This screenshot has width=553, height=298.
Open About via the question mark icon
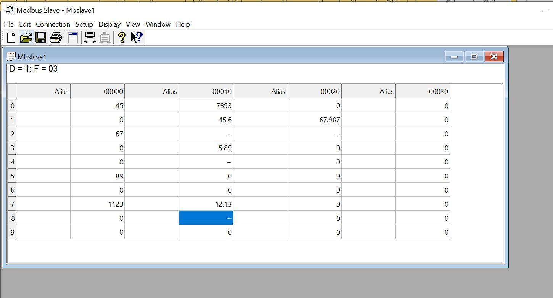point(121,37)
